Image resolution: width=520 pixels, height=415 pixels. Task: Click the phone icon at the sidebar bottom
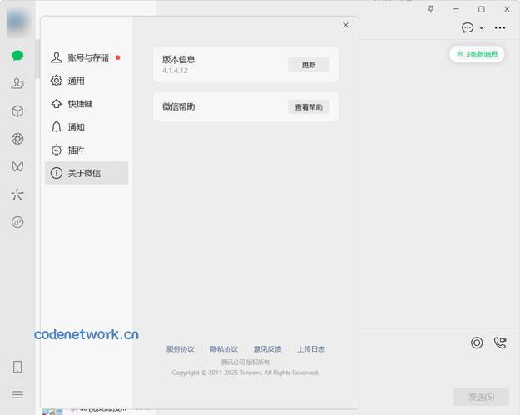17,367
